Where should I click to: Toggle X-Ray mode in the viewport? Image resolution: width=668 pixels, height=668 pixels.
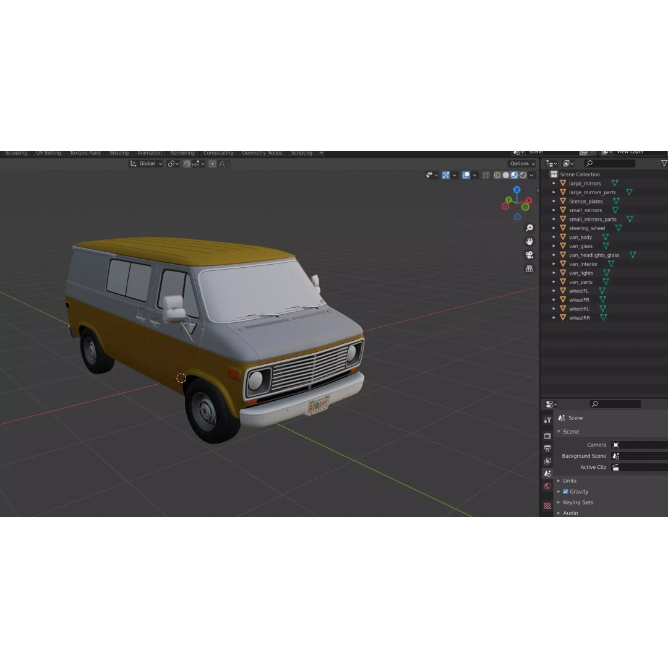coord(486,175)
